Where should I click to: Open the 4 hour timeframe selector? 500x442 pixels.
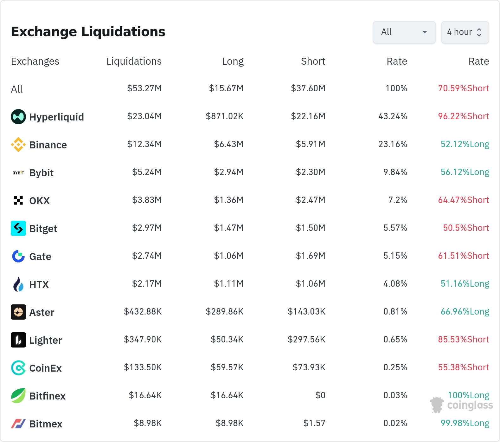point(465,32)
